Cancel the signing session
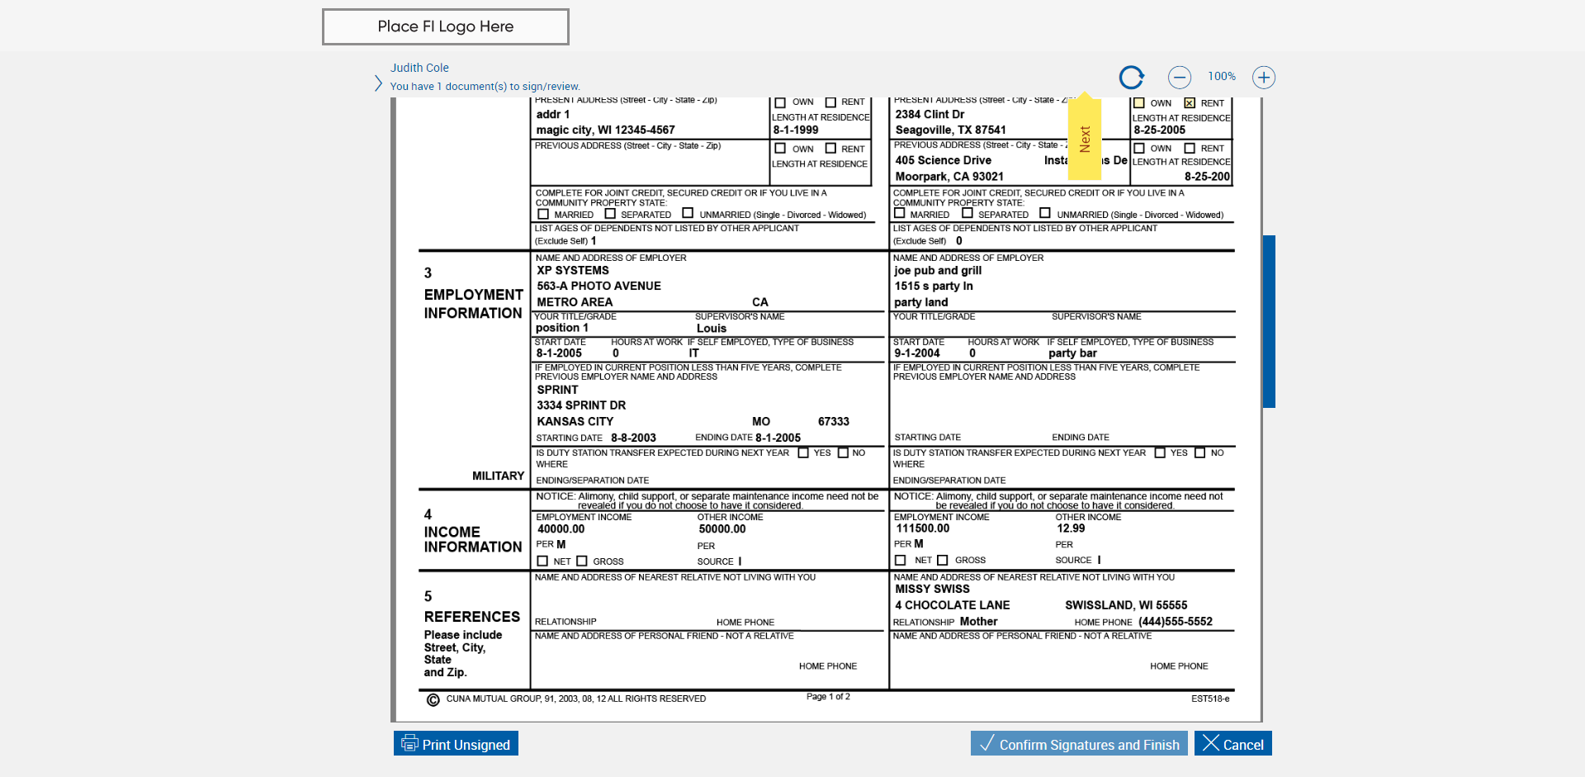This screenshot has width=1585, height=777. [1233, 743]
